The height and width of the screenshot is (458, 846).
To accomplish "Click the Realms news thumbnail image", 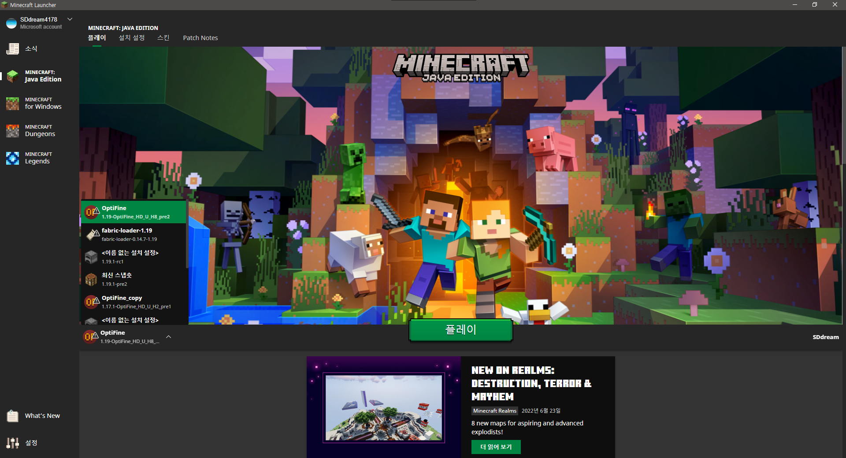I will pos(384,407).
